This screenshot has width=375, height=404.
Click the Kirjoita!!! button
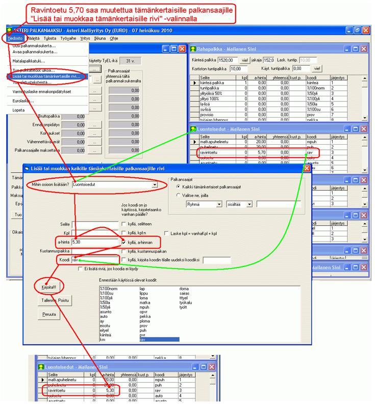pos(48,287)
